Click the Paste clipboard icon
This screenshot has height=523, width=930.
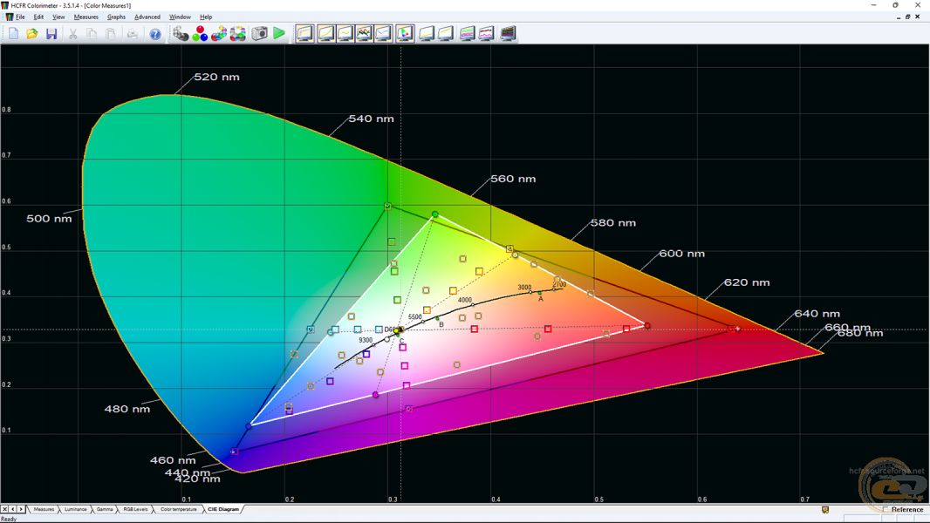point(110,34)
